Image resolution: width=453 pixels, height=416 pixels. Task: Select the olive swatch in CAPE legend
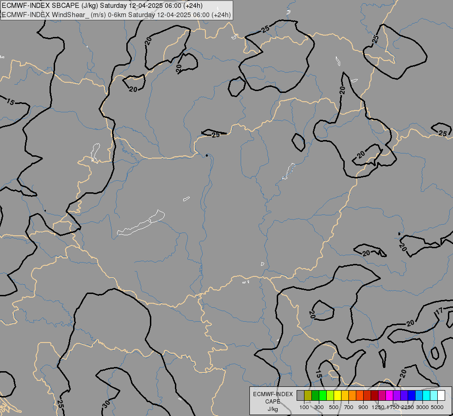click(308, 395)
